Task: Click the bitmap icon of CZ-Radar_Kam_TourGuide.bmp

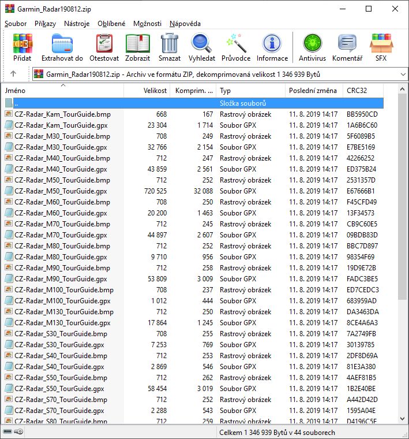Action: point(9,114)
